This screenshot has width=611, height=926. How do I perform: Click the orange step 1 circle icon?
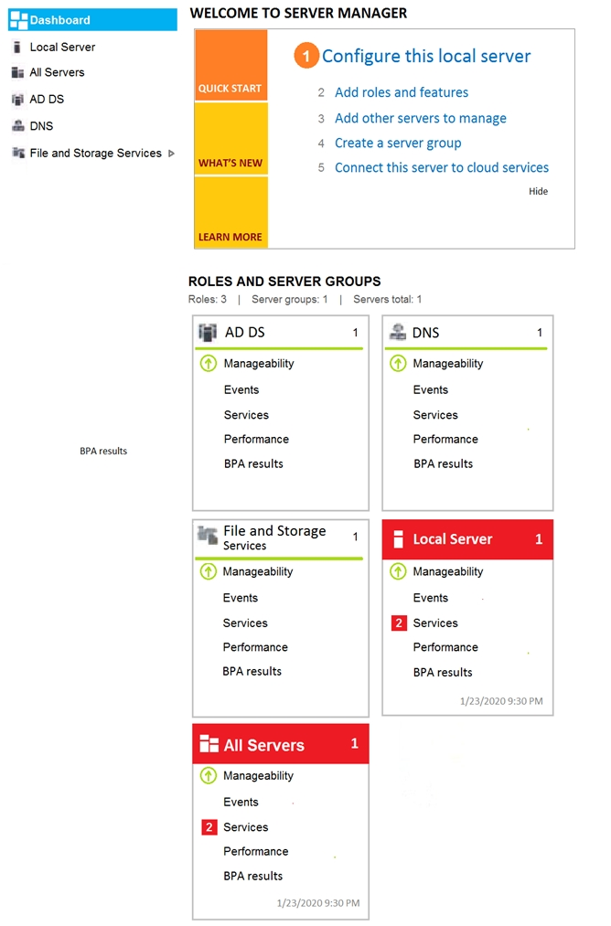coord(306,56)
